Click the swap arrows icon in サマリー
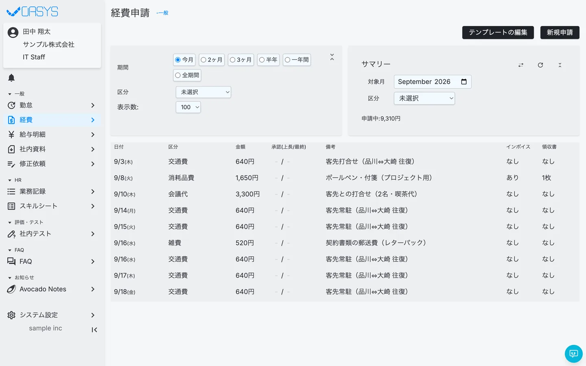This screenshot has width=586, height=366. [x=521, y=65]
